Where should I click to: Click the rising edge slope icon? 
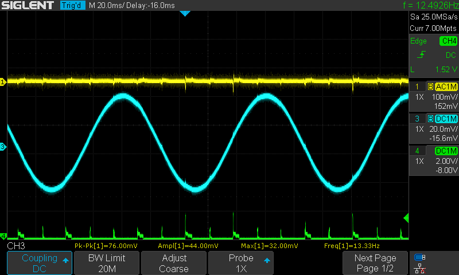[421, 54]
